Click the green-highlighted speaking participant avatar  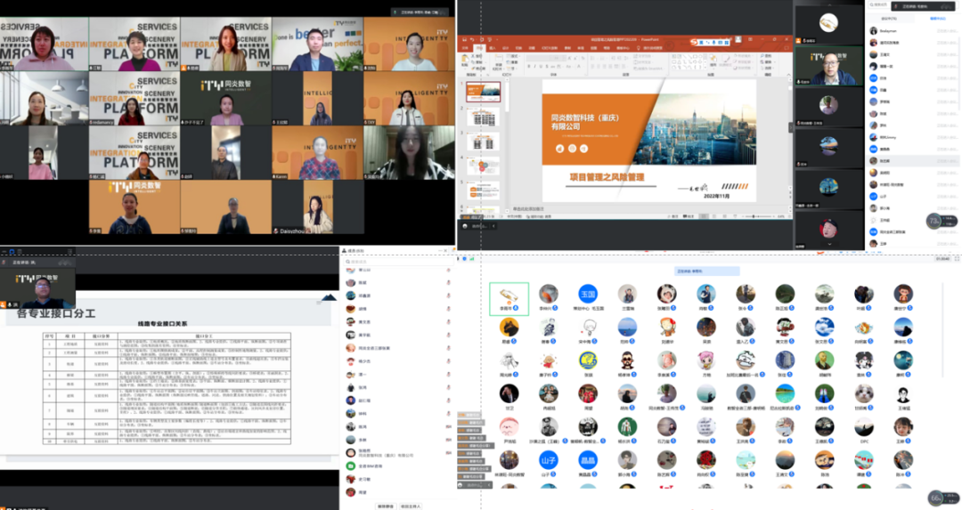(509, 296)
